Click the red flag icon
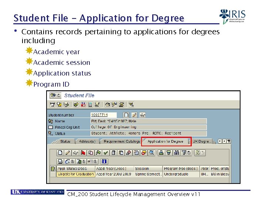This screenshot has height=199, width=266. (83, 153)
